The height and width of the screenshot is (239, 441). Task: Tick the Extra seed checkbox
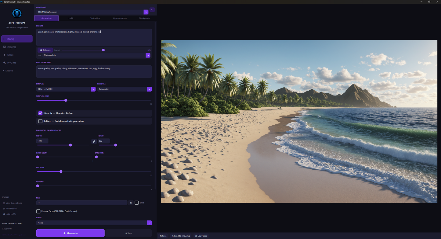(137, 203)
